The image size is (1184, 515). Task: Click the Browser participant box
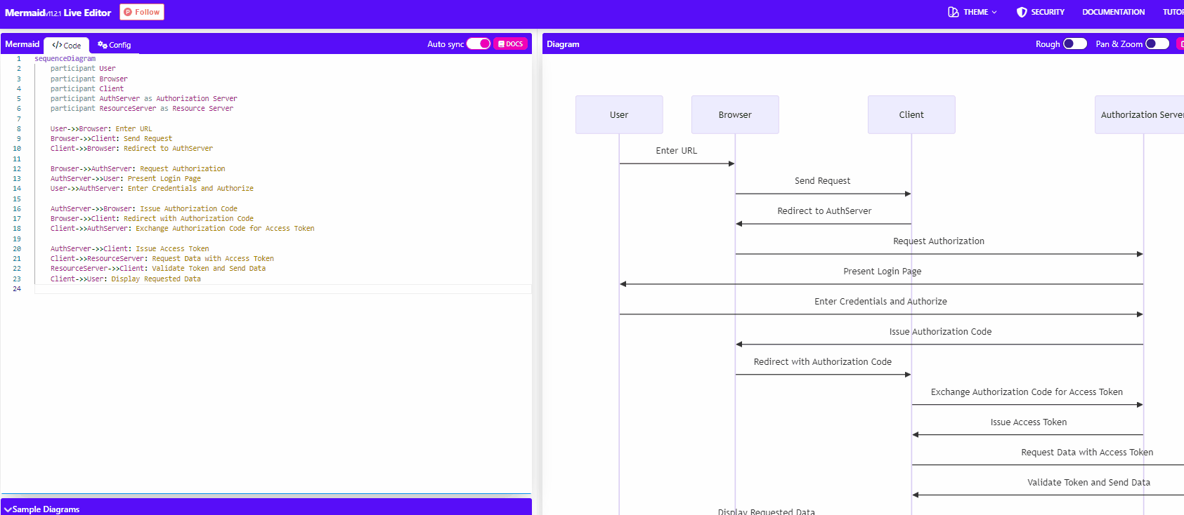(x=735, y=114)
